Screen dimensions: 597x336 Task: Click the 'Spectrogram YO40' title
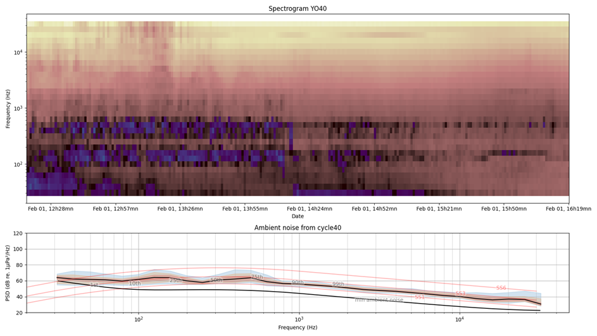[298, 9]
